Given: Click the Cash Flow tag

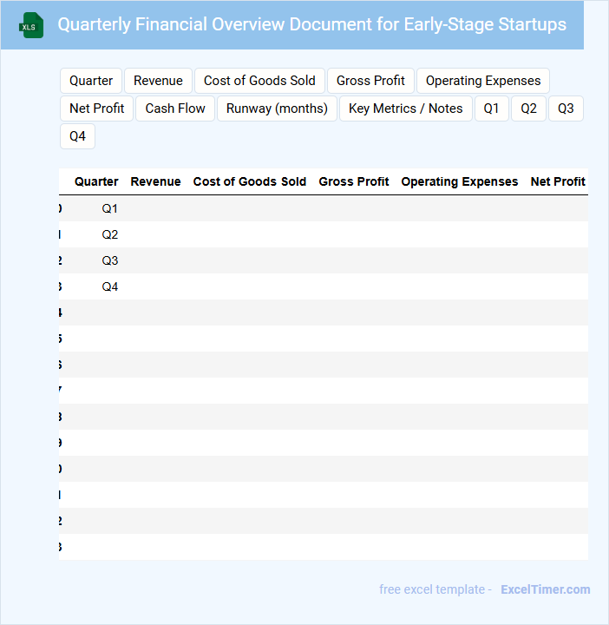Looking at the screenshot, I should pyautogui.click(x=175, y=109).
